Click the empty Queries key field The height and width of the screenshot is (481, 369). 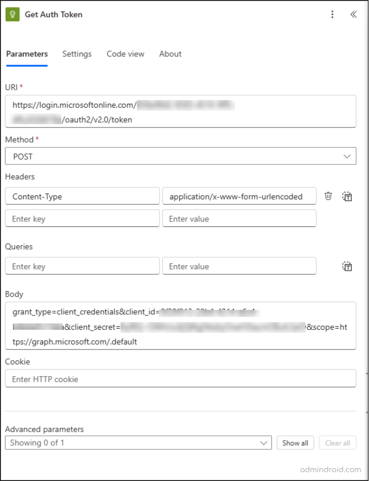(82, 266)
